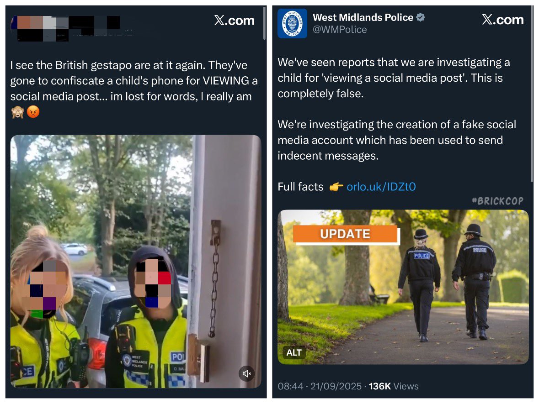This screenshot has width=539, height=404.
Task: Open the UPDATE image of walking officers
Action: (403, 287)
